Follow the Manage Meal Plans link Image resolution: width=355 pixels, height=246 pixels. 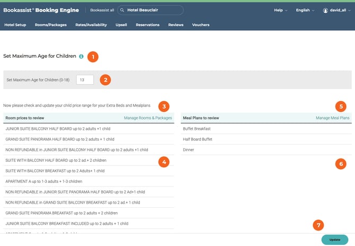pyautogui.click(x=332, y=118)
